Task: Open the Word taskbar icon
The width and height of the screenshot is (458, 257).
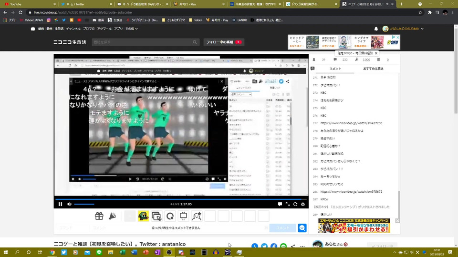Action: (x=134, y=252)
